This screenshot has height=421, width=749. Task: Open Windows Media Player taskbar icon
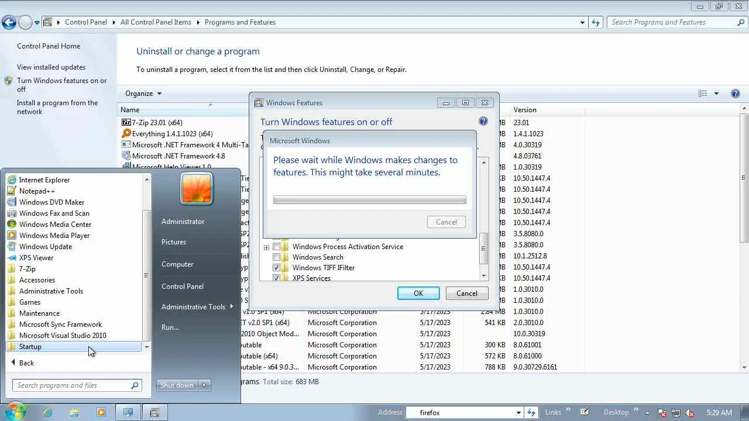101,412
